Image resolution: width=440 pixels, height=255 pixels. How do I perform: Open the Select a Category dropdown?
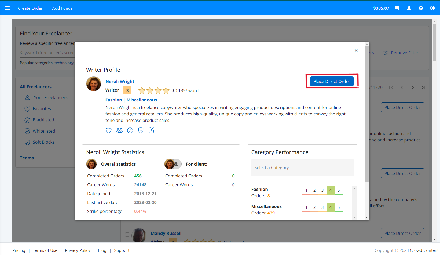(302, 167)
